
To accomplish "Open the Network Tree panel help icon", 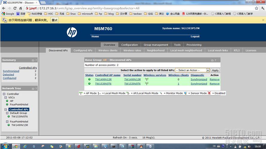I will (x=36, y=89).
